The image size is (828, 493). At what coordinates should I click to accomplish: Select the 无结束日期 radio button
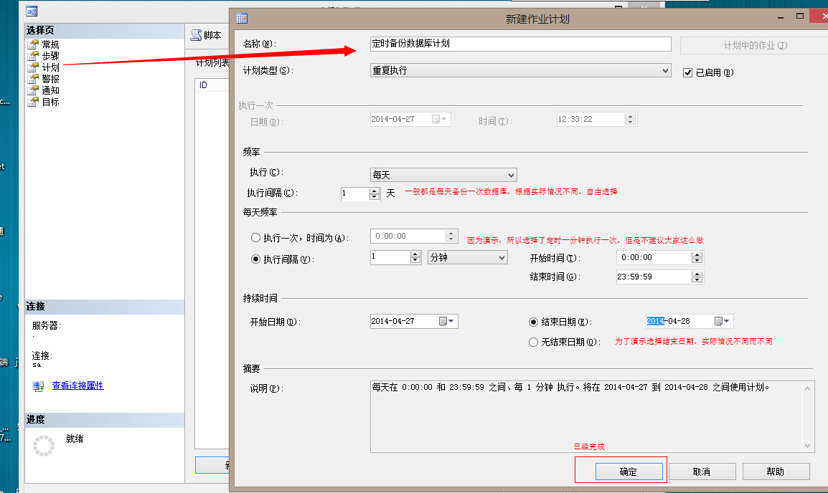coord(533,343)
